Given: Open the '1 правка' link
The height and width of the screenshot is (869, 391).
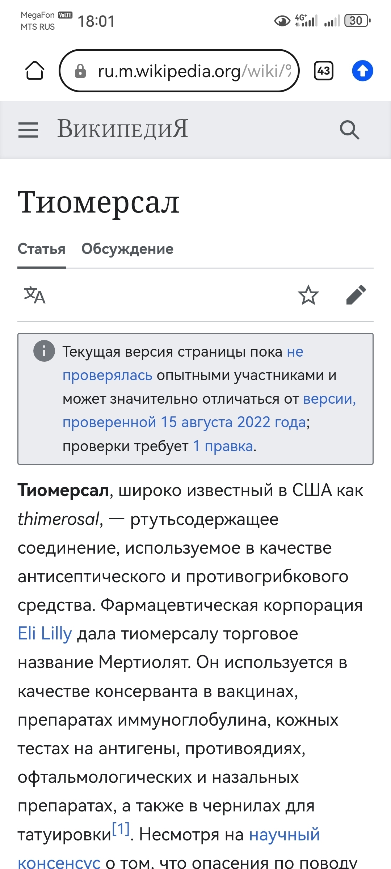Looking at the screenshot, I should point(223,446).
